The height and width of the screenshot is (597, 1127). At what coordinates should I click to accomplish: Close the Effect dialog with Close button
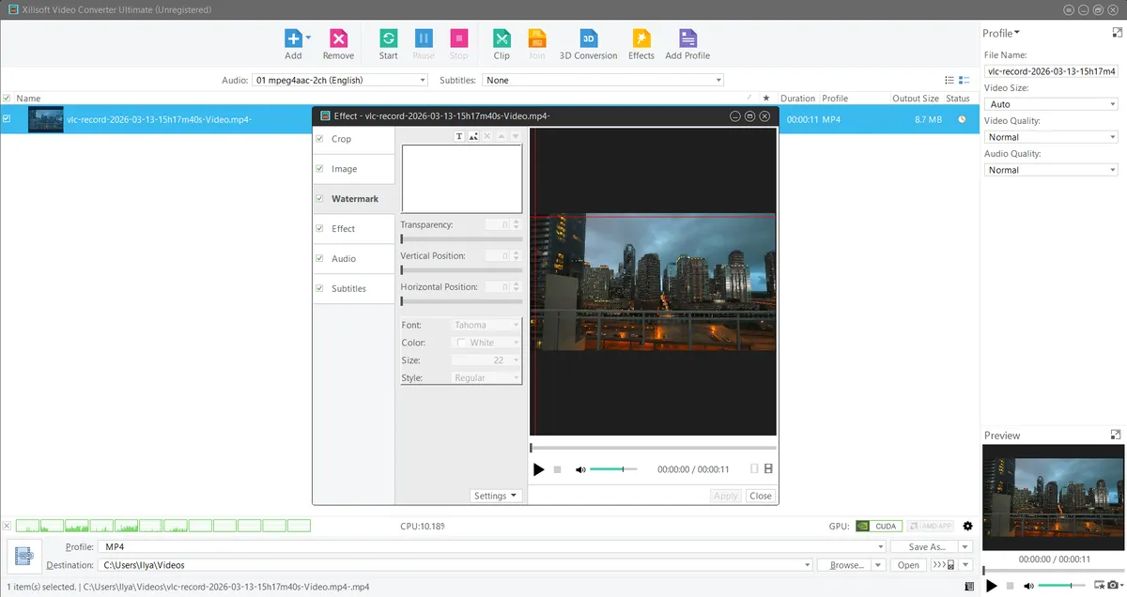coord(760,496)
